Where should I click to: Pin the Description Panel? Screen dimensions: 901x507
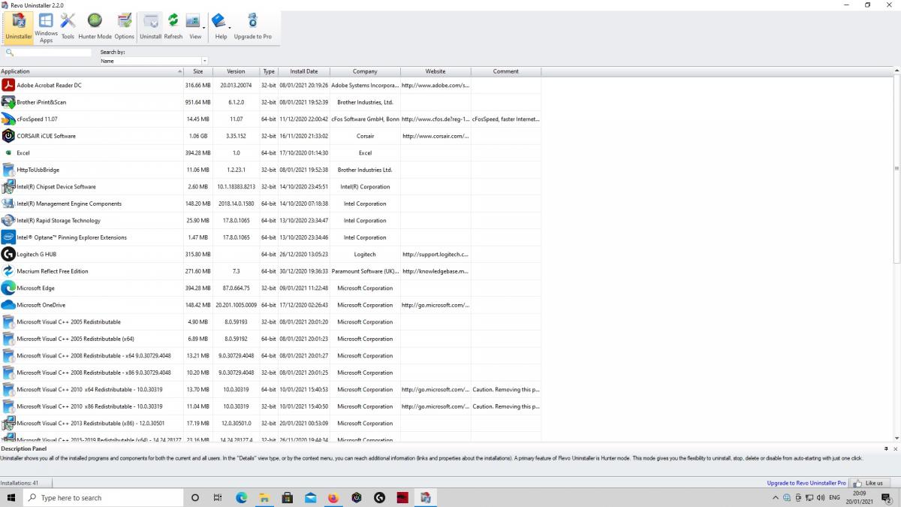click(x=885, y=448)
